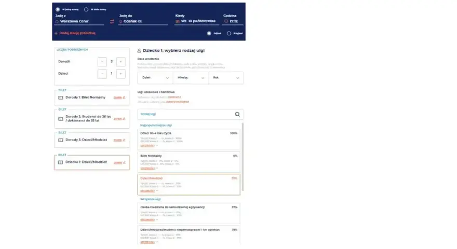
Task: Click the 100% value on Dzieci do 4 roku
Action: (x=234, y=133)
